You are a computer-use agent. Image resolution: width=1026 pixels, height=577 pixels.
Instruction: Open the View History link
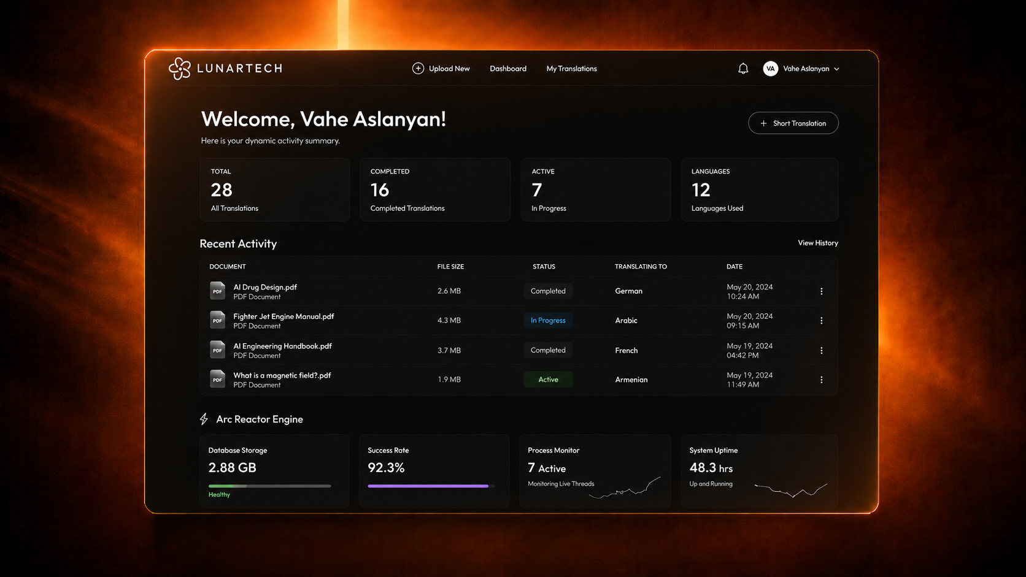coord(818,243)
